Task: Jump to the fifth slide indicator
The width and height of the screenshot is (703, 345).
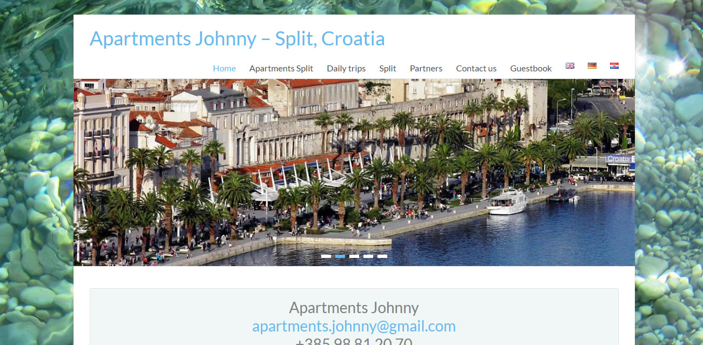Action: click(382, 256)
